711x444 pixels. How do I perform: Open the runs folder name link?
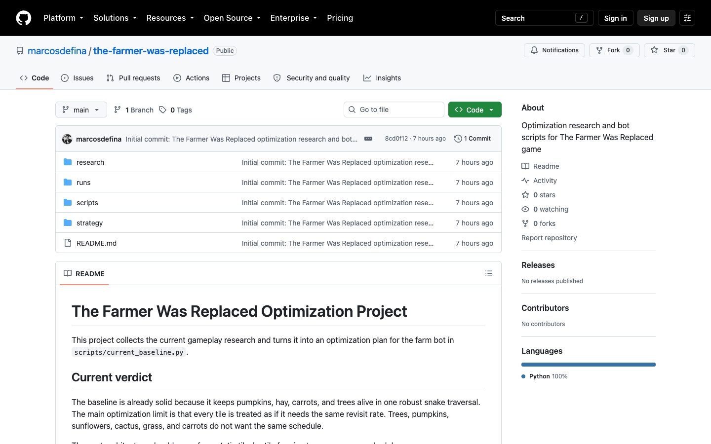tap(83, 183)
